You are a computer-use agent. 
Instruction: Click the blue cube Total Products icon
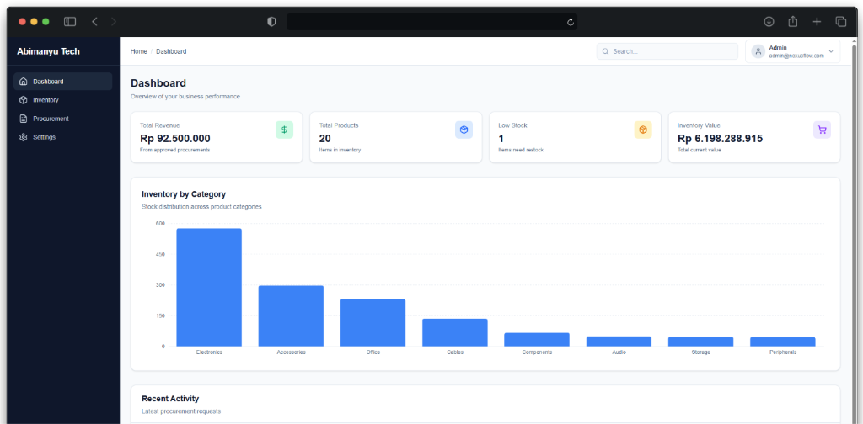[x=464, y=130]
